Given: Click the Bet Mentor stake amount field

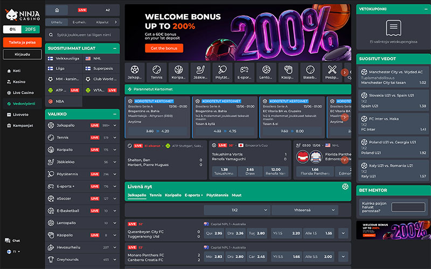Looking at the screenshot, I should click(x=408, y=207).
